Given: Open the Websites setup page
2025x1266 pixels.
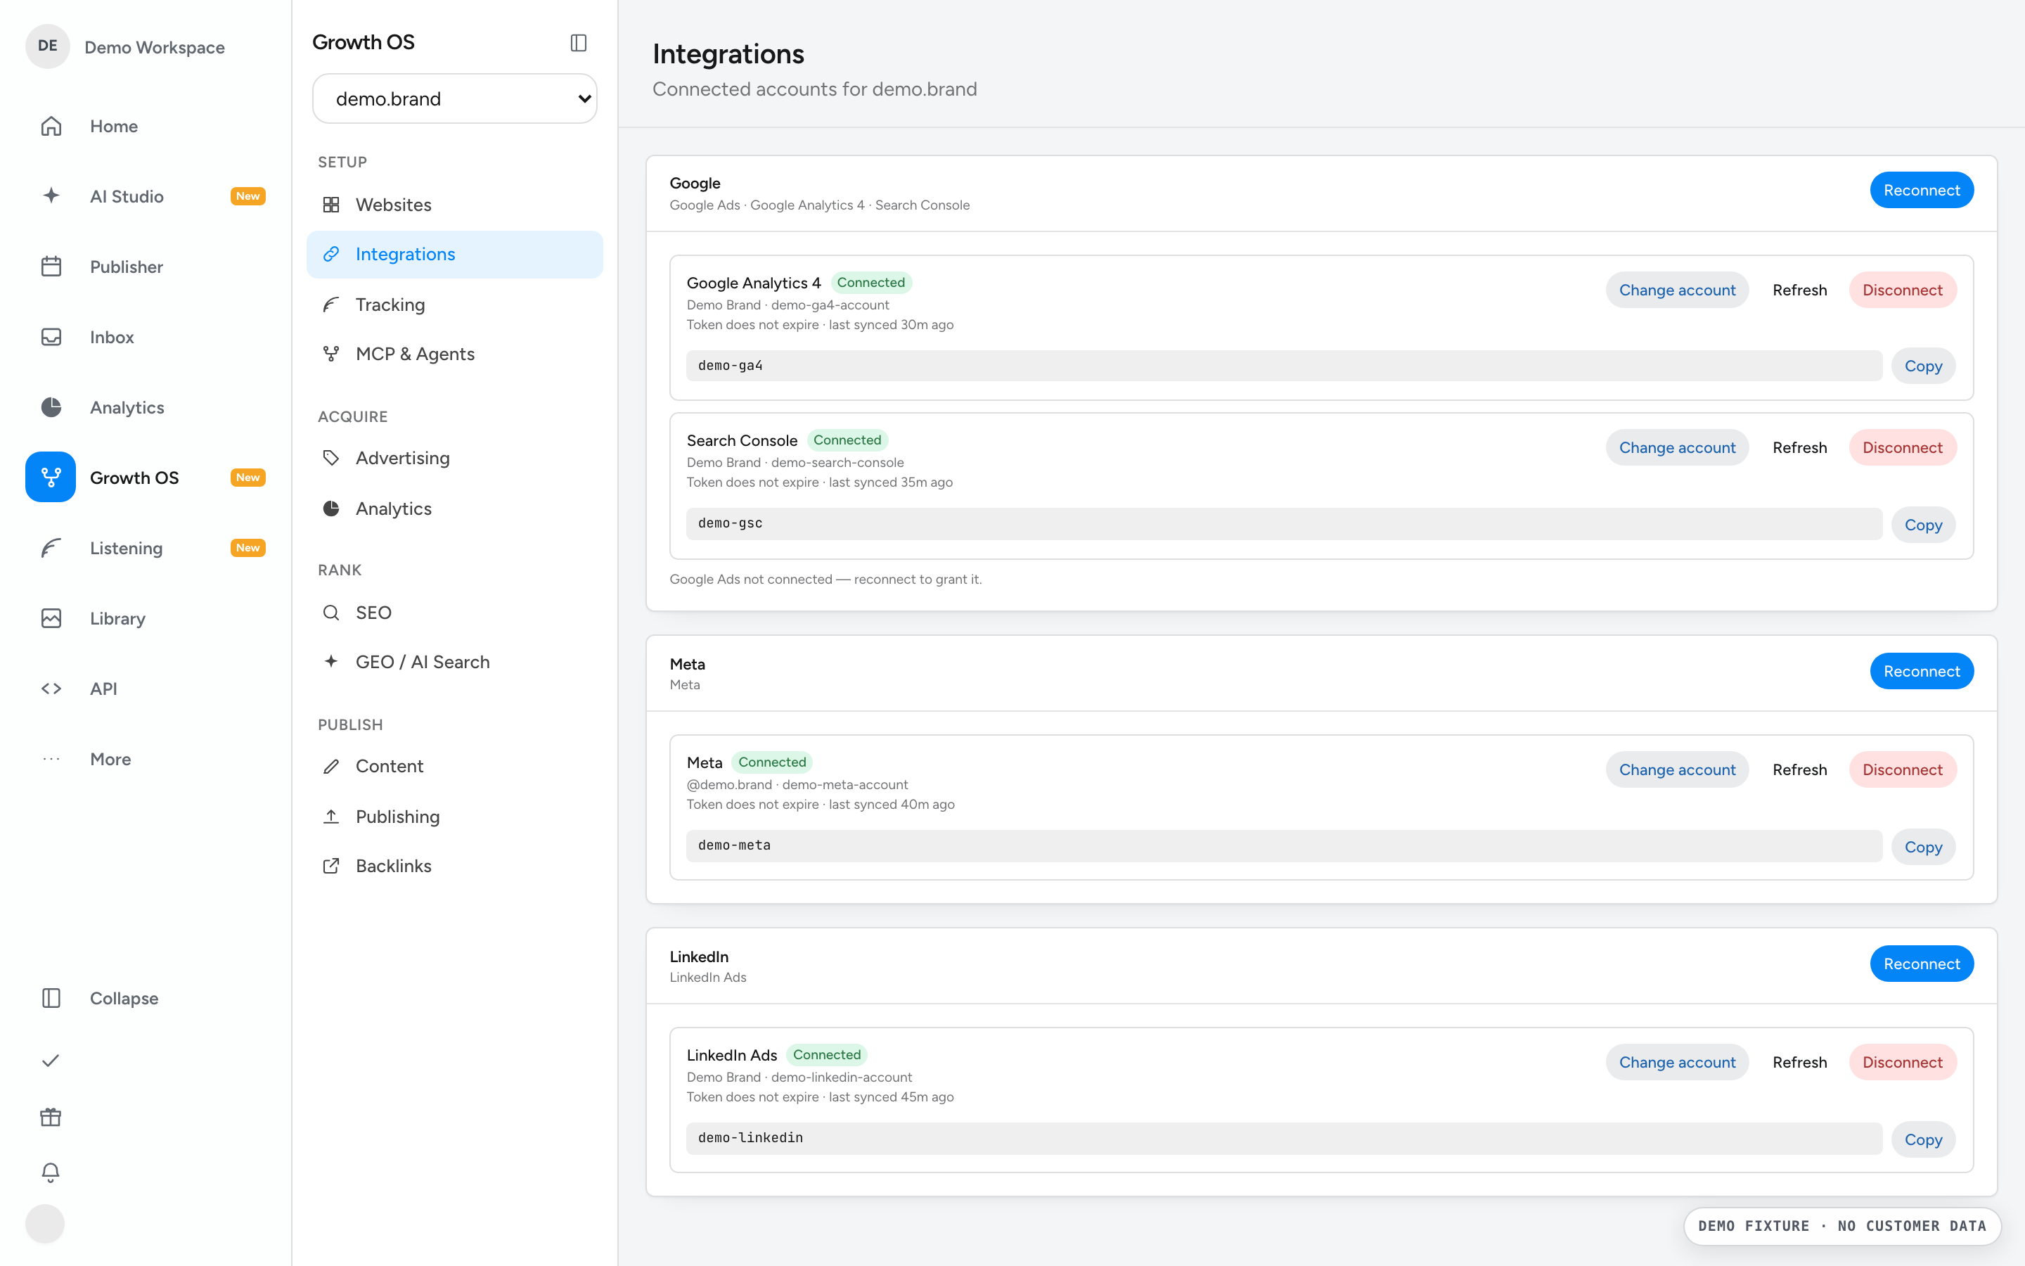Looking at the screenshot, I should point(454,204).
